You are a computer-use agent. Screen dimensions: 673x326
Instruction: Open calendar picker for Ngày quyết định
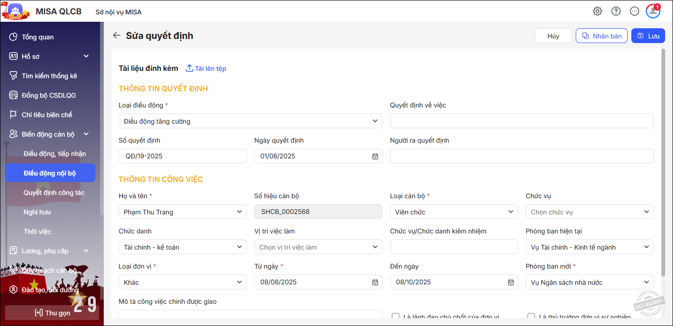pos(375,157)
